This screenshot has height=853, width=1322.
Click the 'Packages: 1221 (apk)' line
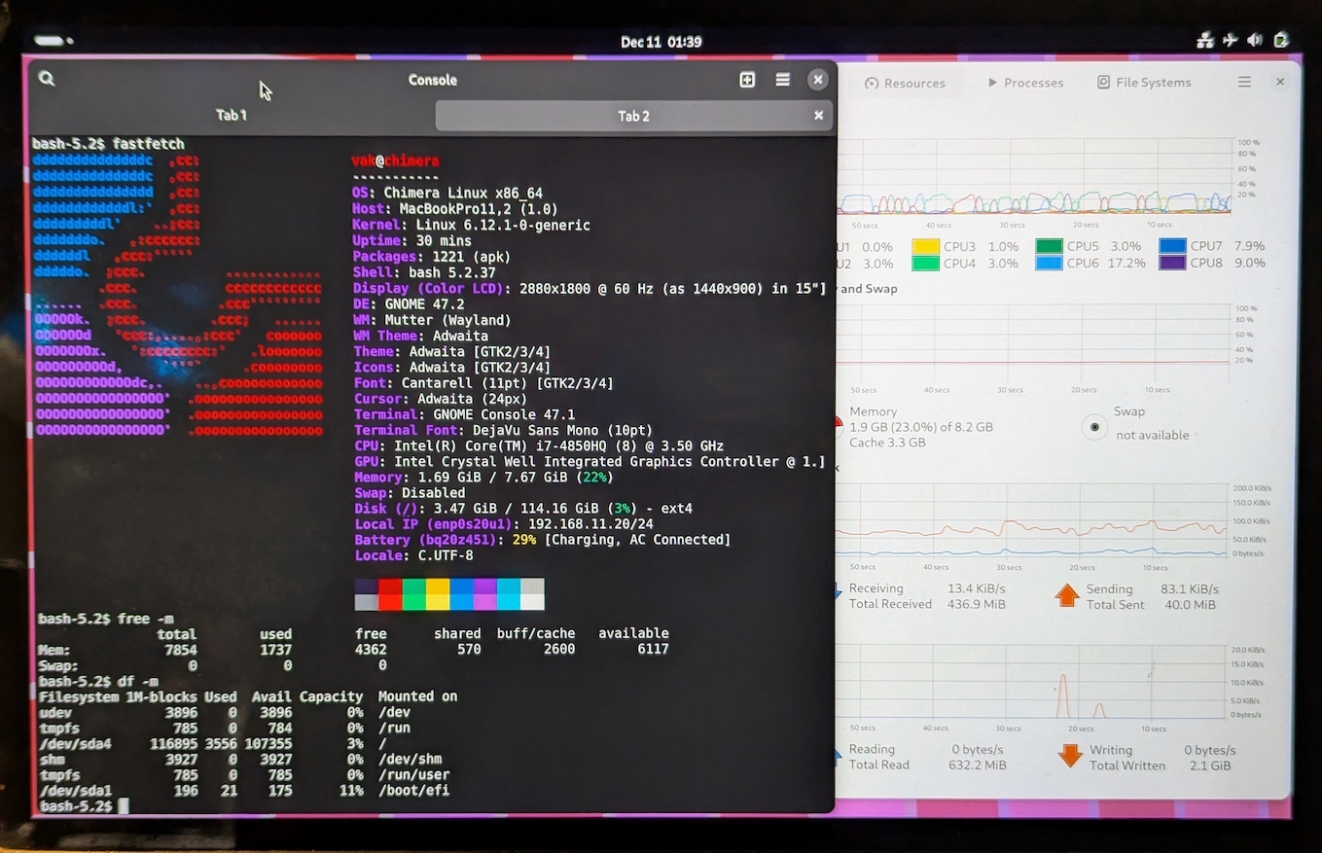tap(431, 257)
